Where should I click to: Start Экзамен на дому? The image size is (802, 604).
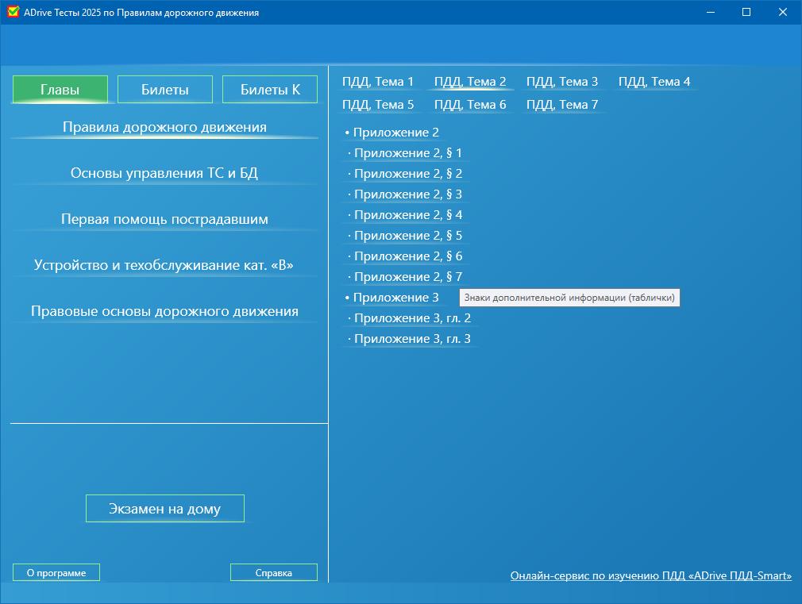coord(165,509)
